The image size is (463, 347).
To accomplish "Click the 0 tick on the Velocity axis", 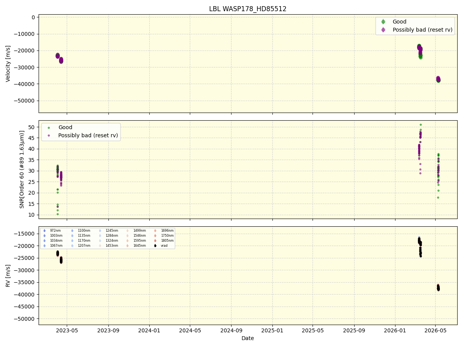I will (x=34, y=17).
